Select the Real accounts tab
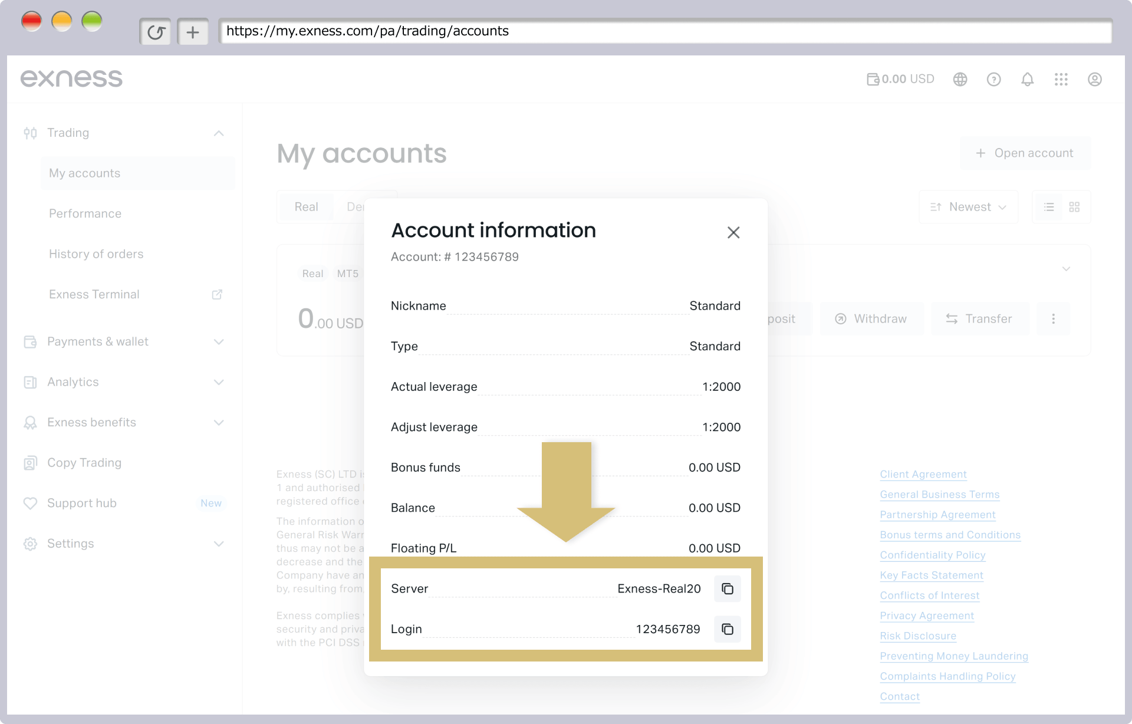This screenshot has width=1132, height=724. point(306,207)
